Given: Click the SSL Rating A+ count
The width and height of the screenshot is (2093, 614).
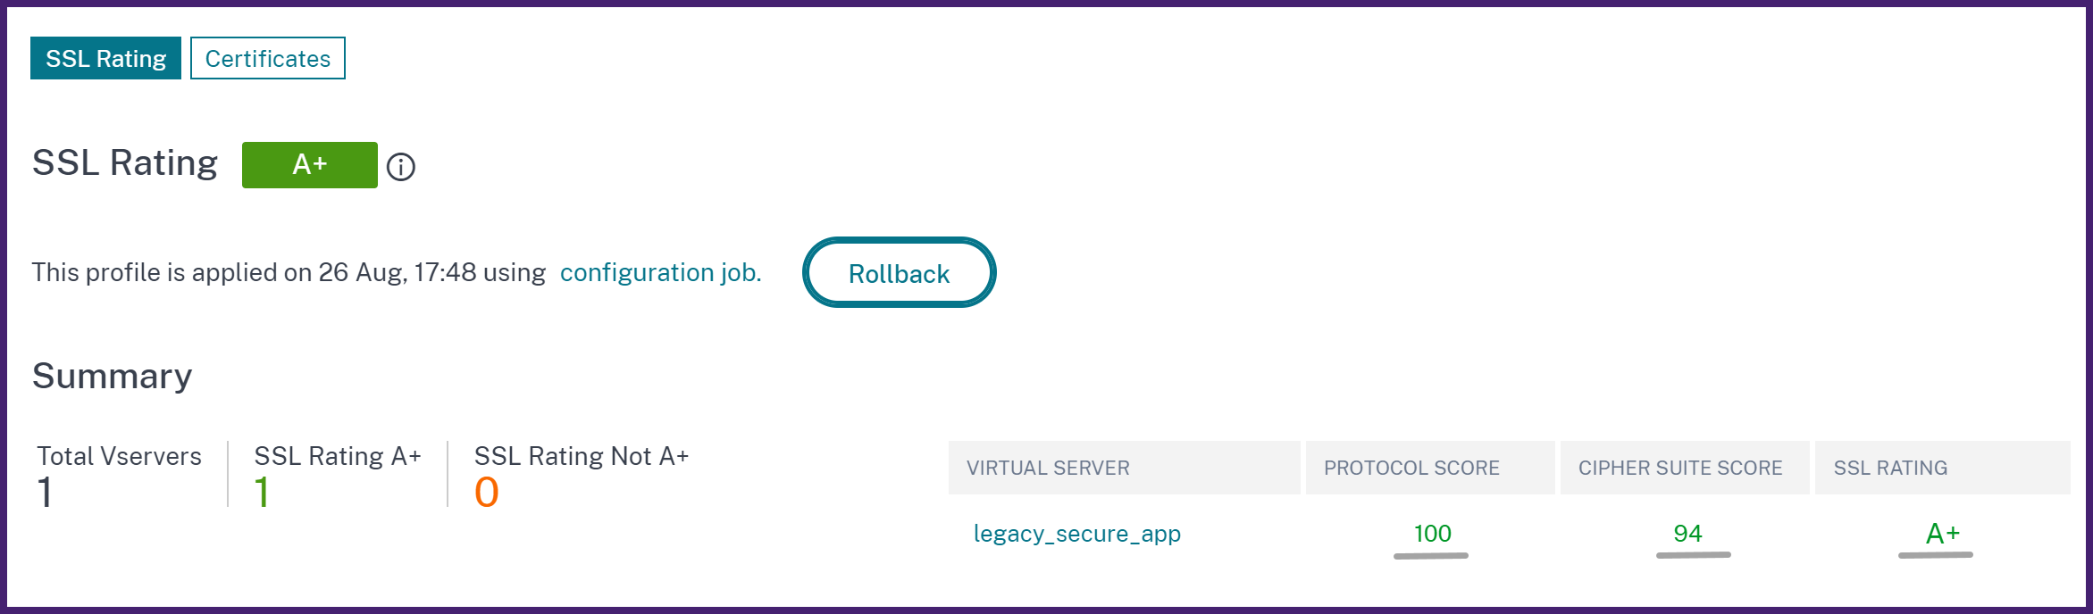Looking at the screenshot, I should click(262, 493).
